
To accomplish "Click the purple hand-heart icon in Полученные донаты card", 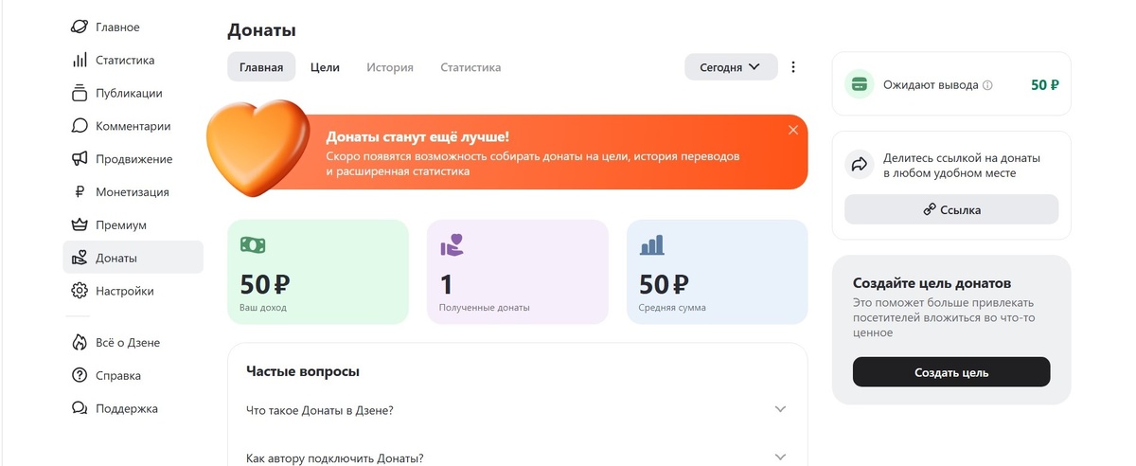I will (x=452, y=245).
